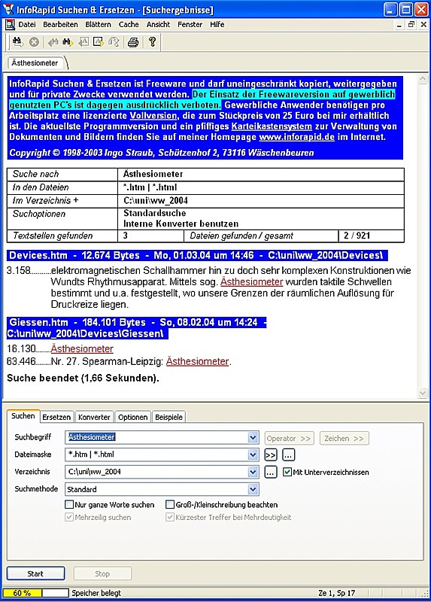Screen dimensions: 431x602
Task: Open the Ansicht menu
Action: point(158,25)
